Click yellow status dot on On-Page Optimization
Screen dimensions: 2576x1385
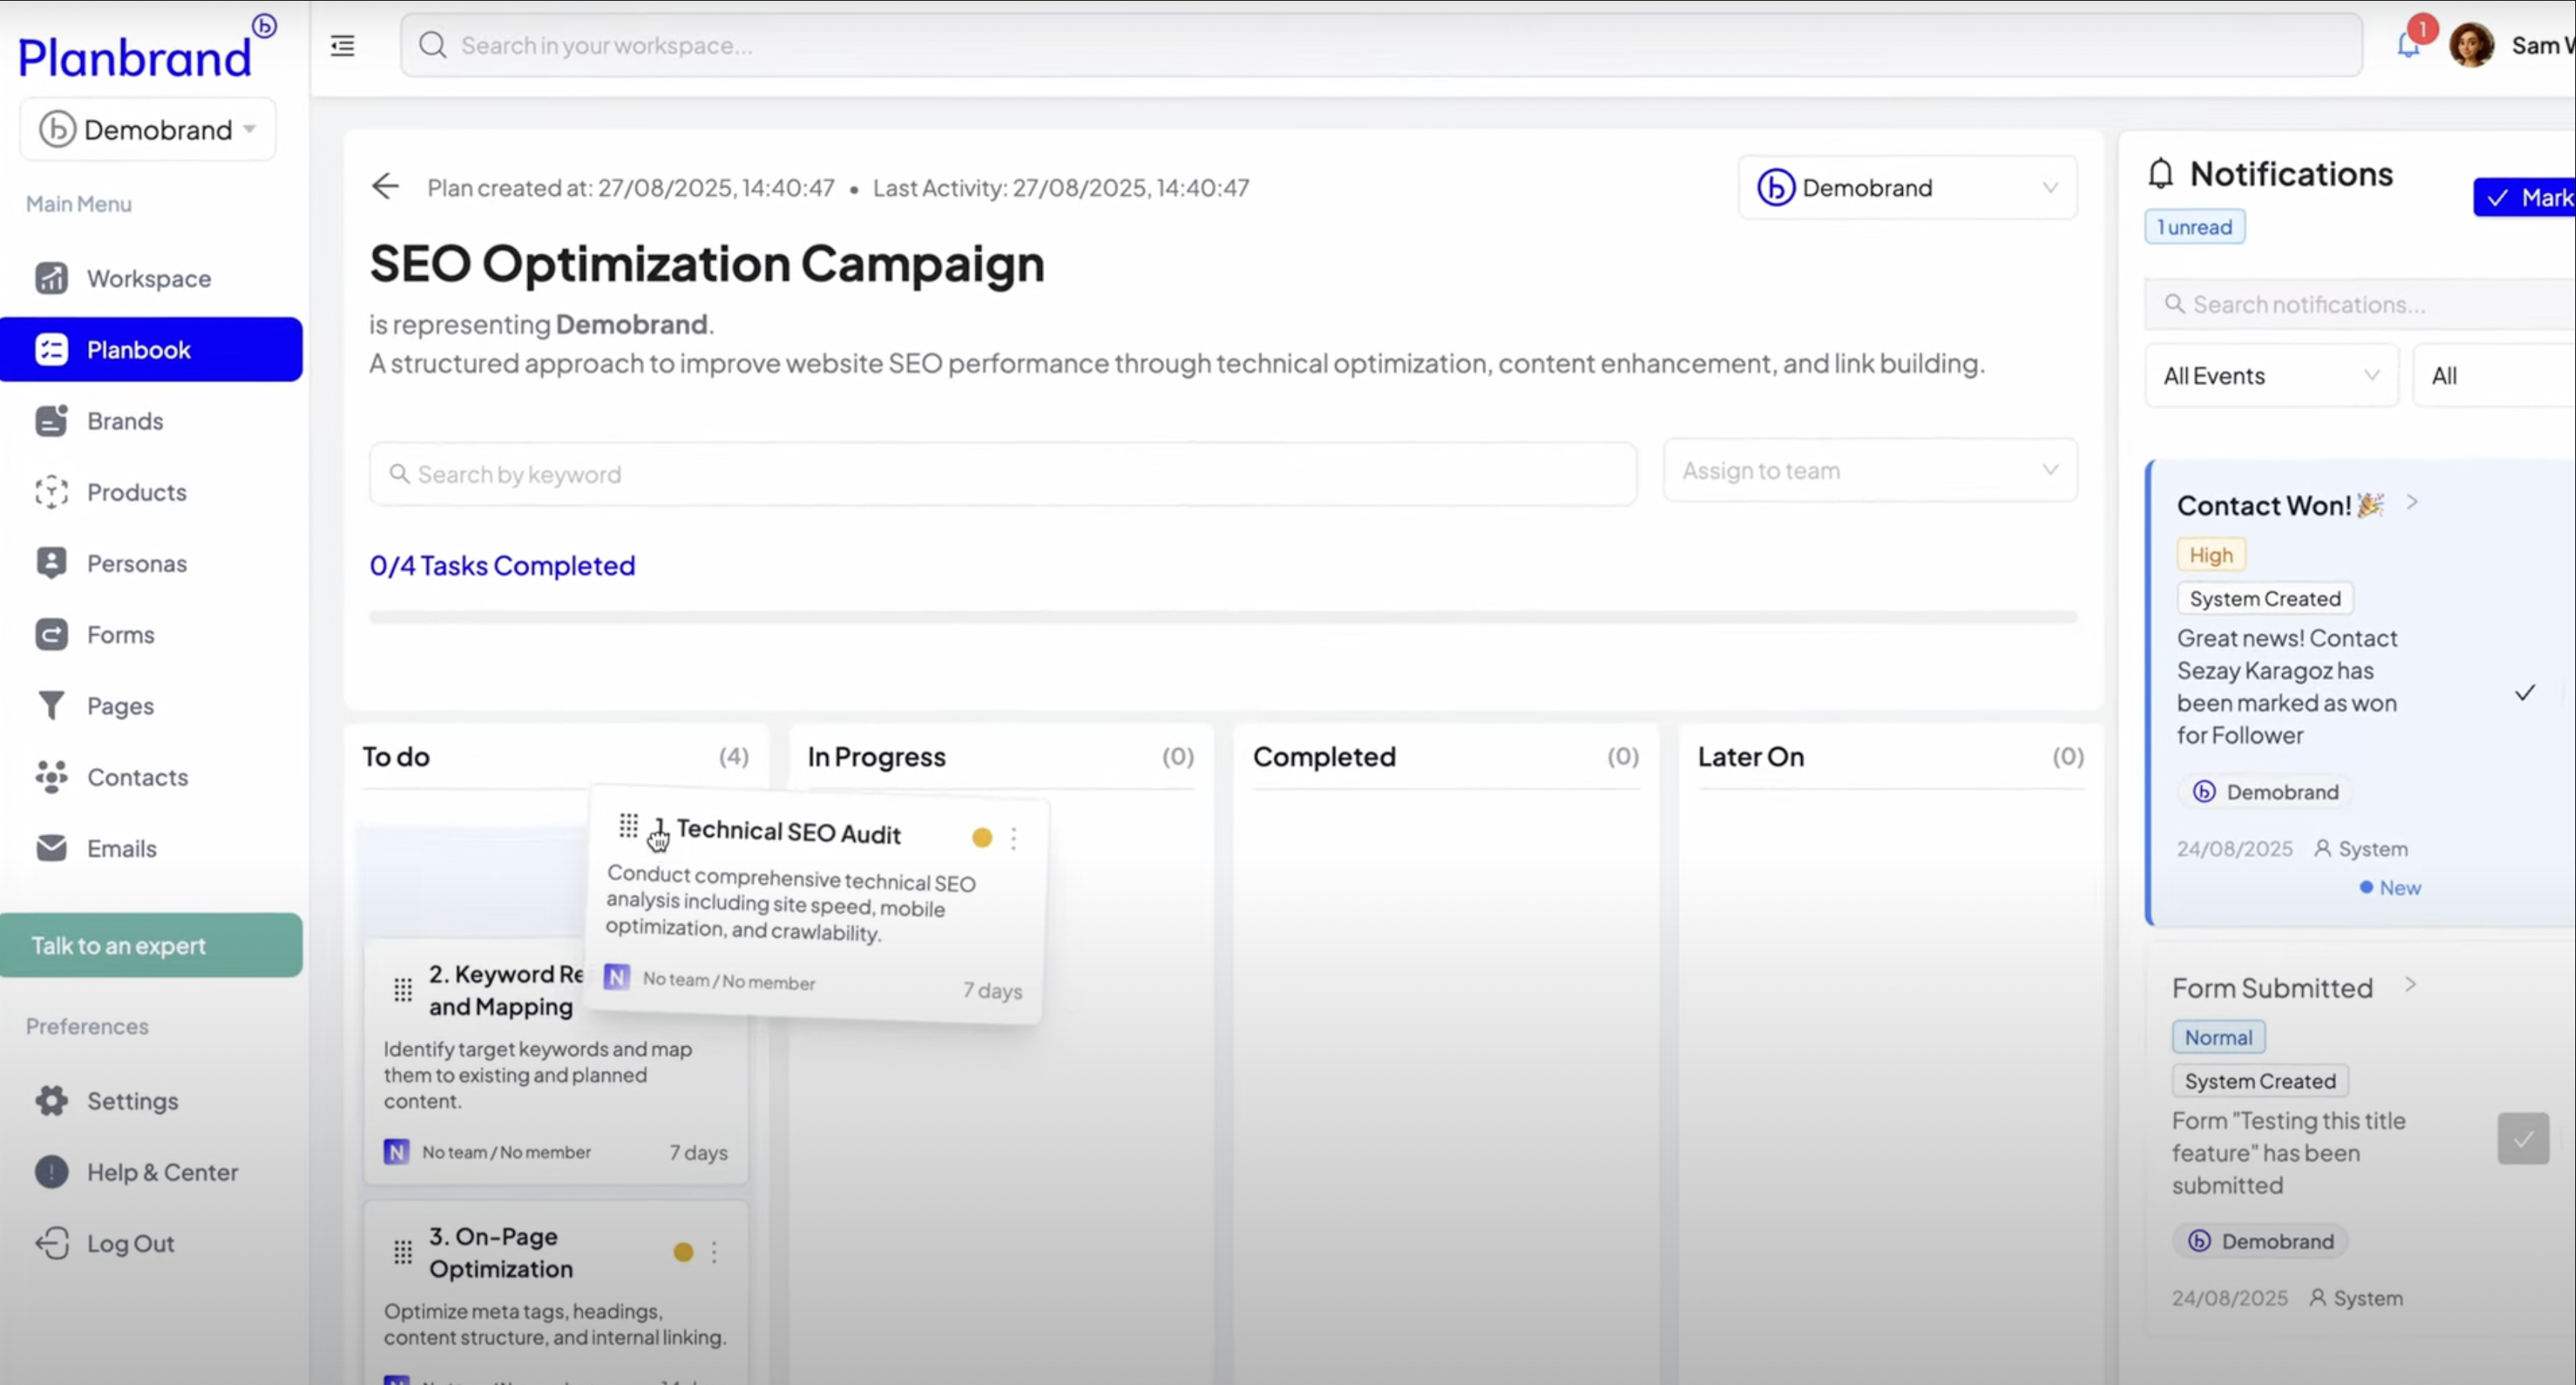pos(683,1252)
